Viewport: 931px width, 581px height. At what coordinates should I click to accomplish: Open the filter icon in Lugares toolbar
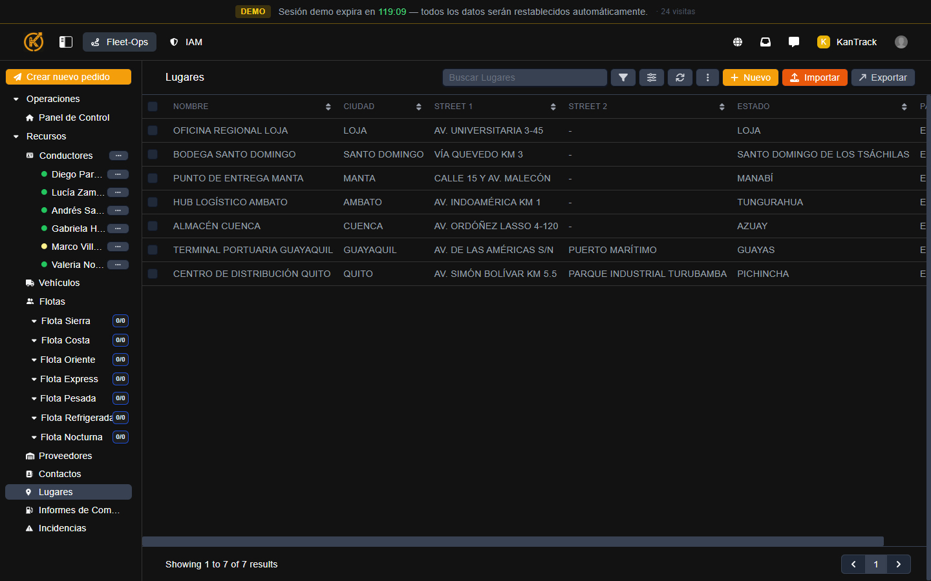coord(623,77)
